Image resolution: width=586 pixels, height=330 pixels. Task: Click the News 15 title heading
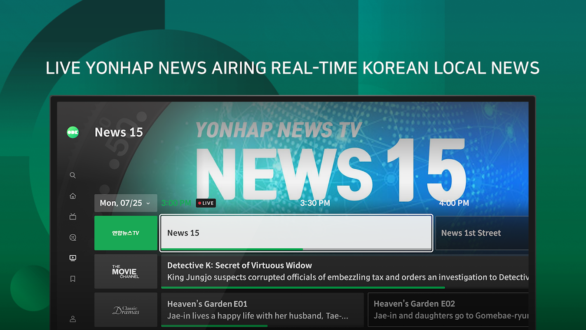(x=119, y=132)
